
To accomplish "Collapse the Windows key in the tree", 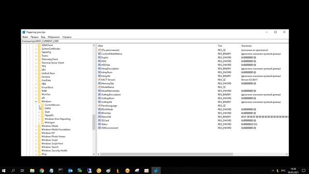I will 36,101.
